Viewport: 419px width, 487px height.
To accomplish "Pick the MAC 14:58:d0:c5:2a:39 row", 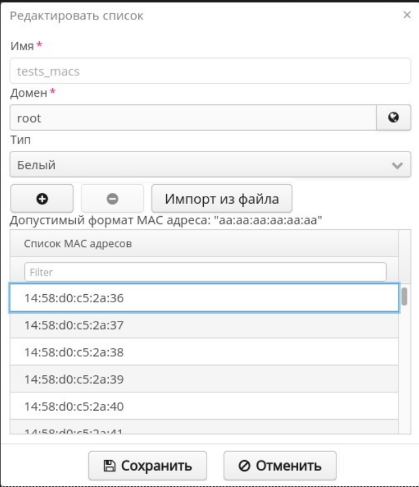I will pos(204,379).
